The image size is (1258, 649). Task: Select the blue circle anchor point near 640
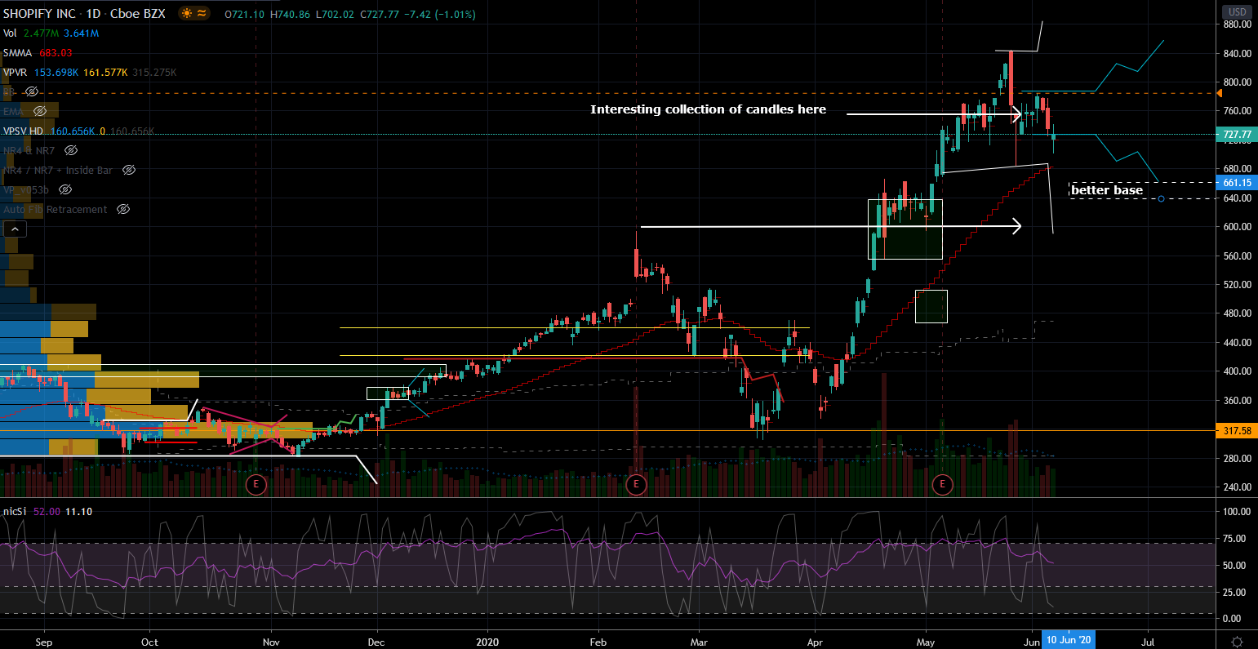[1161, 199]
